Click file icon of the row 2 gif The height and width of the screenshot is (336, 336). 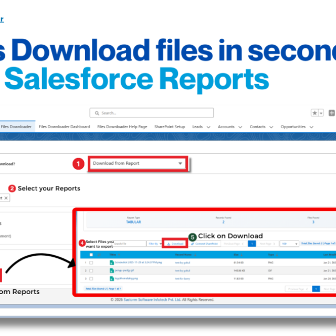tap(112, 271)
